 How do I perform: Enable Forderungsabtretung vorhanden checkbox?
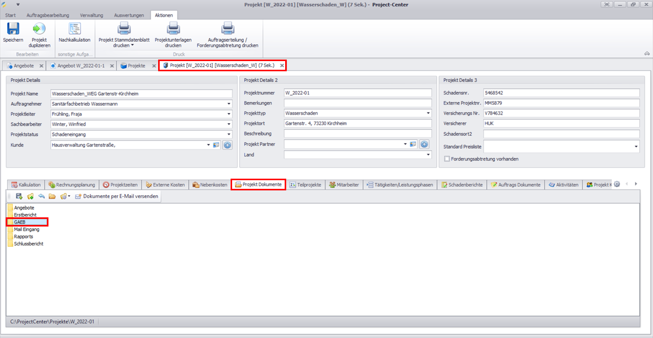click(447, 159)
